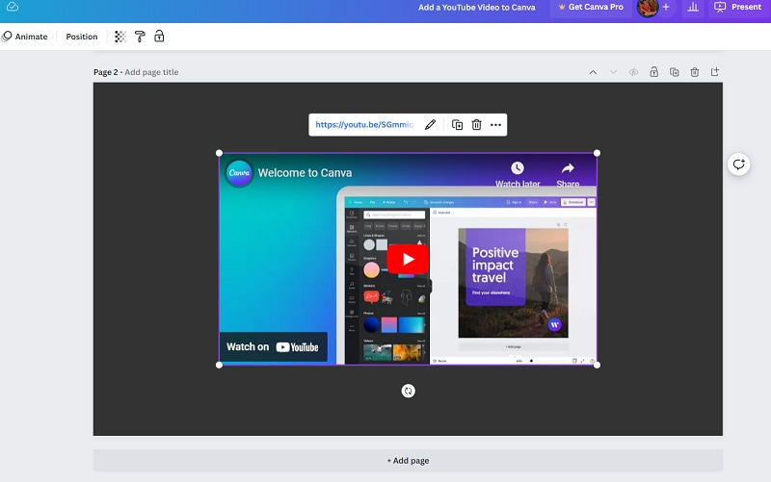Click the plus icon to add collaborators
771x482 pixels.
pyautogui.click(x=666, y=7)
